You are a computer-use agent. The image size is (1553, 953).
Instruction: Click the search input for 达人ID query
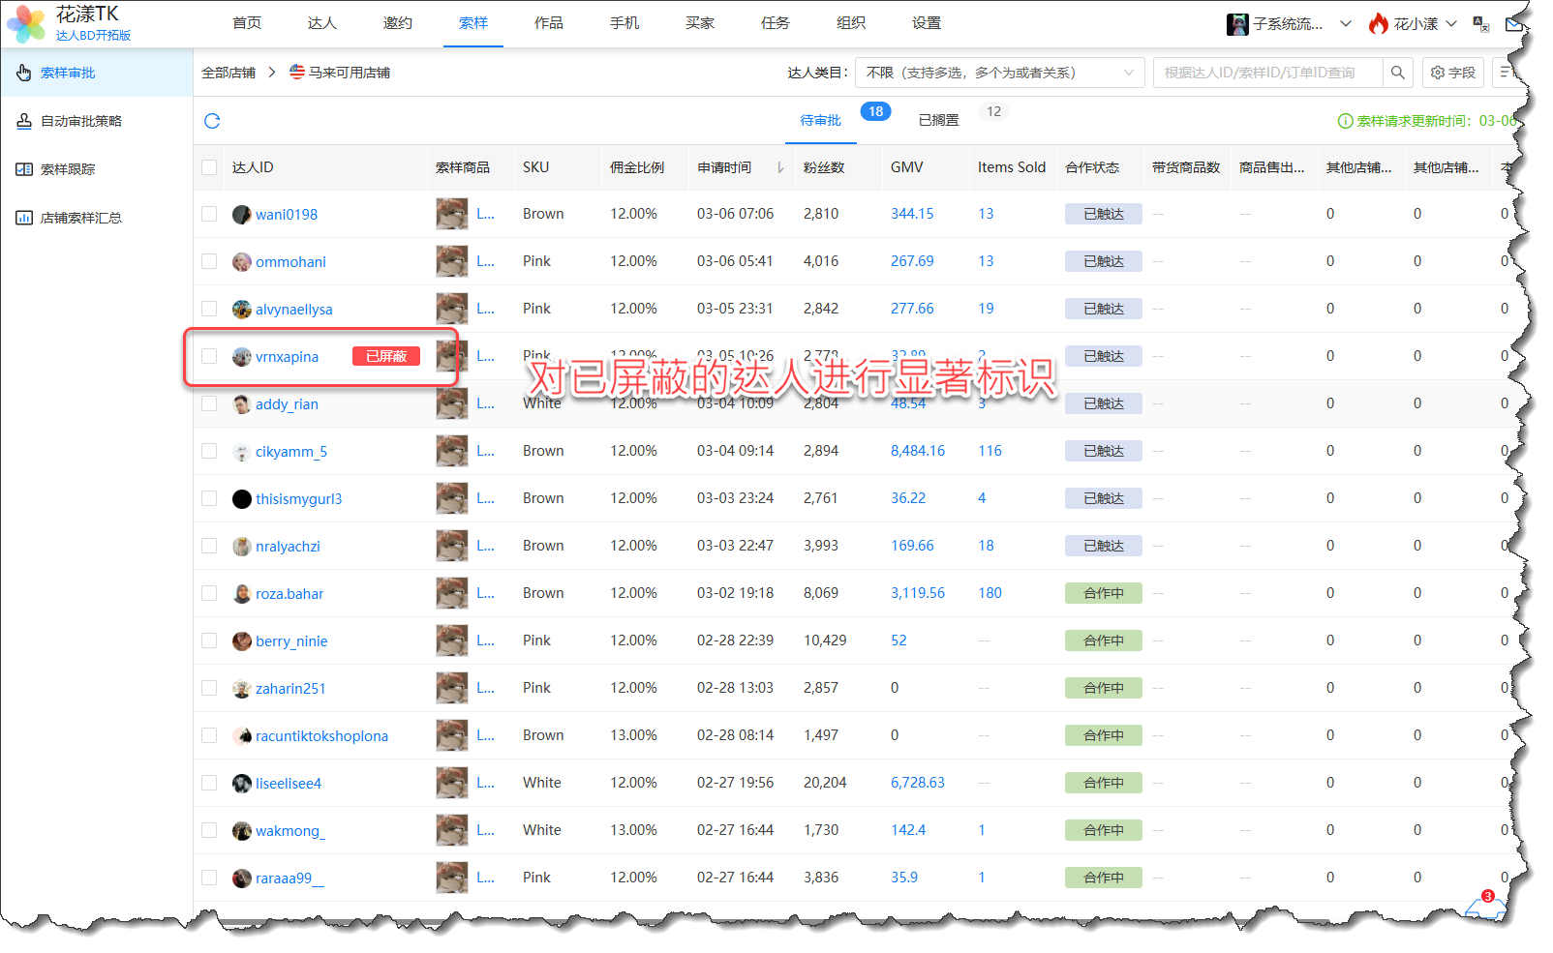point(1266,73)
